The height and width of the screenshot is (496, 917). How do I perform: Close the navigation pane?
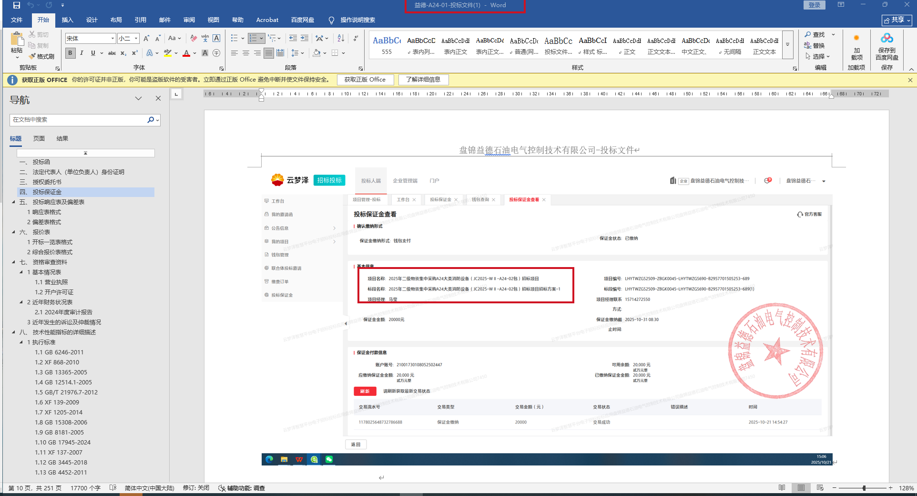[158, 98]
